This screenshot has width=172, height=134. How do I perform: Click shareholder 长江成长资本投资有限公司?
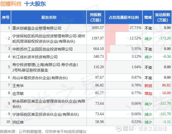[x=35, y=57]
